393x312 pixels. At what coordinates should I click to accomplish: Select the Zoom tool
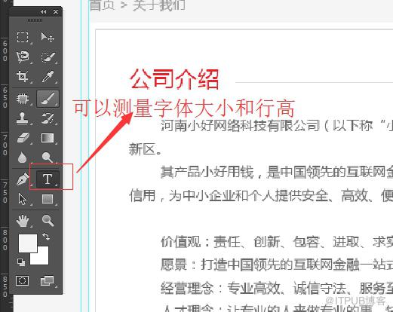[x=48, y=221]
